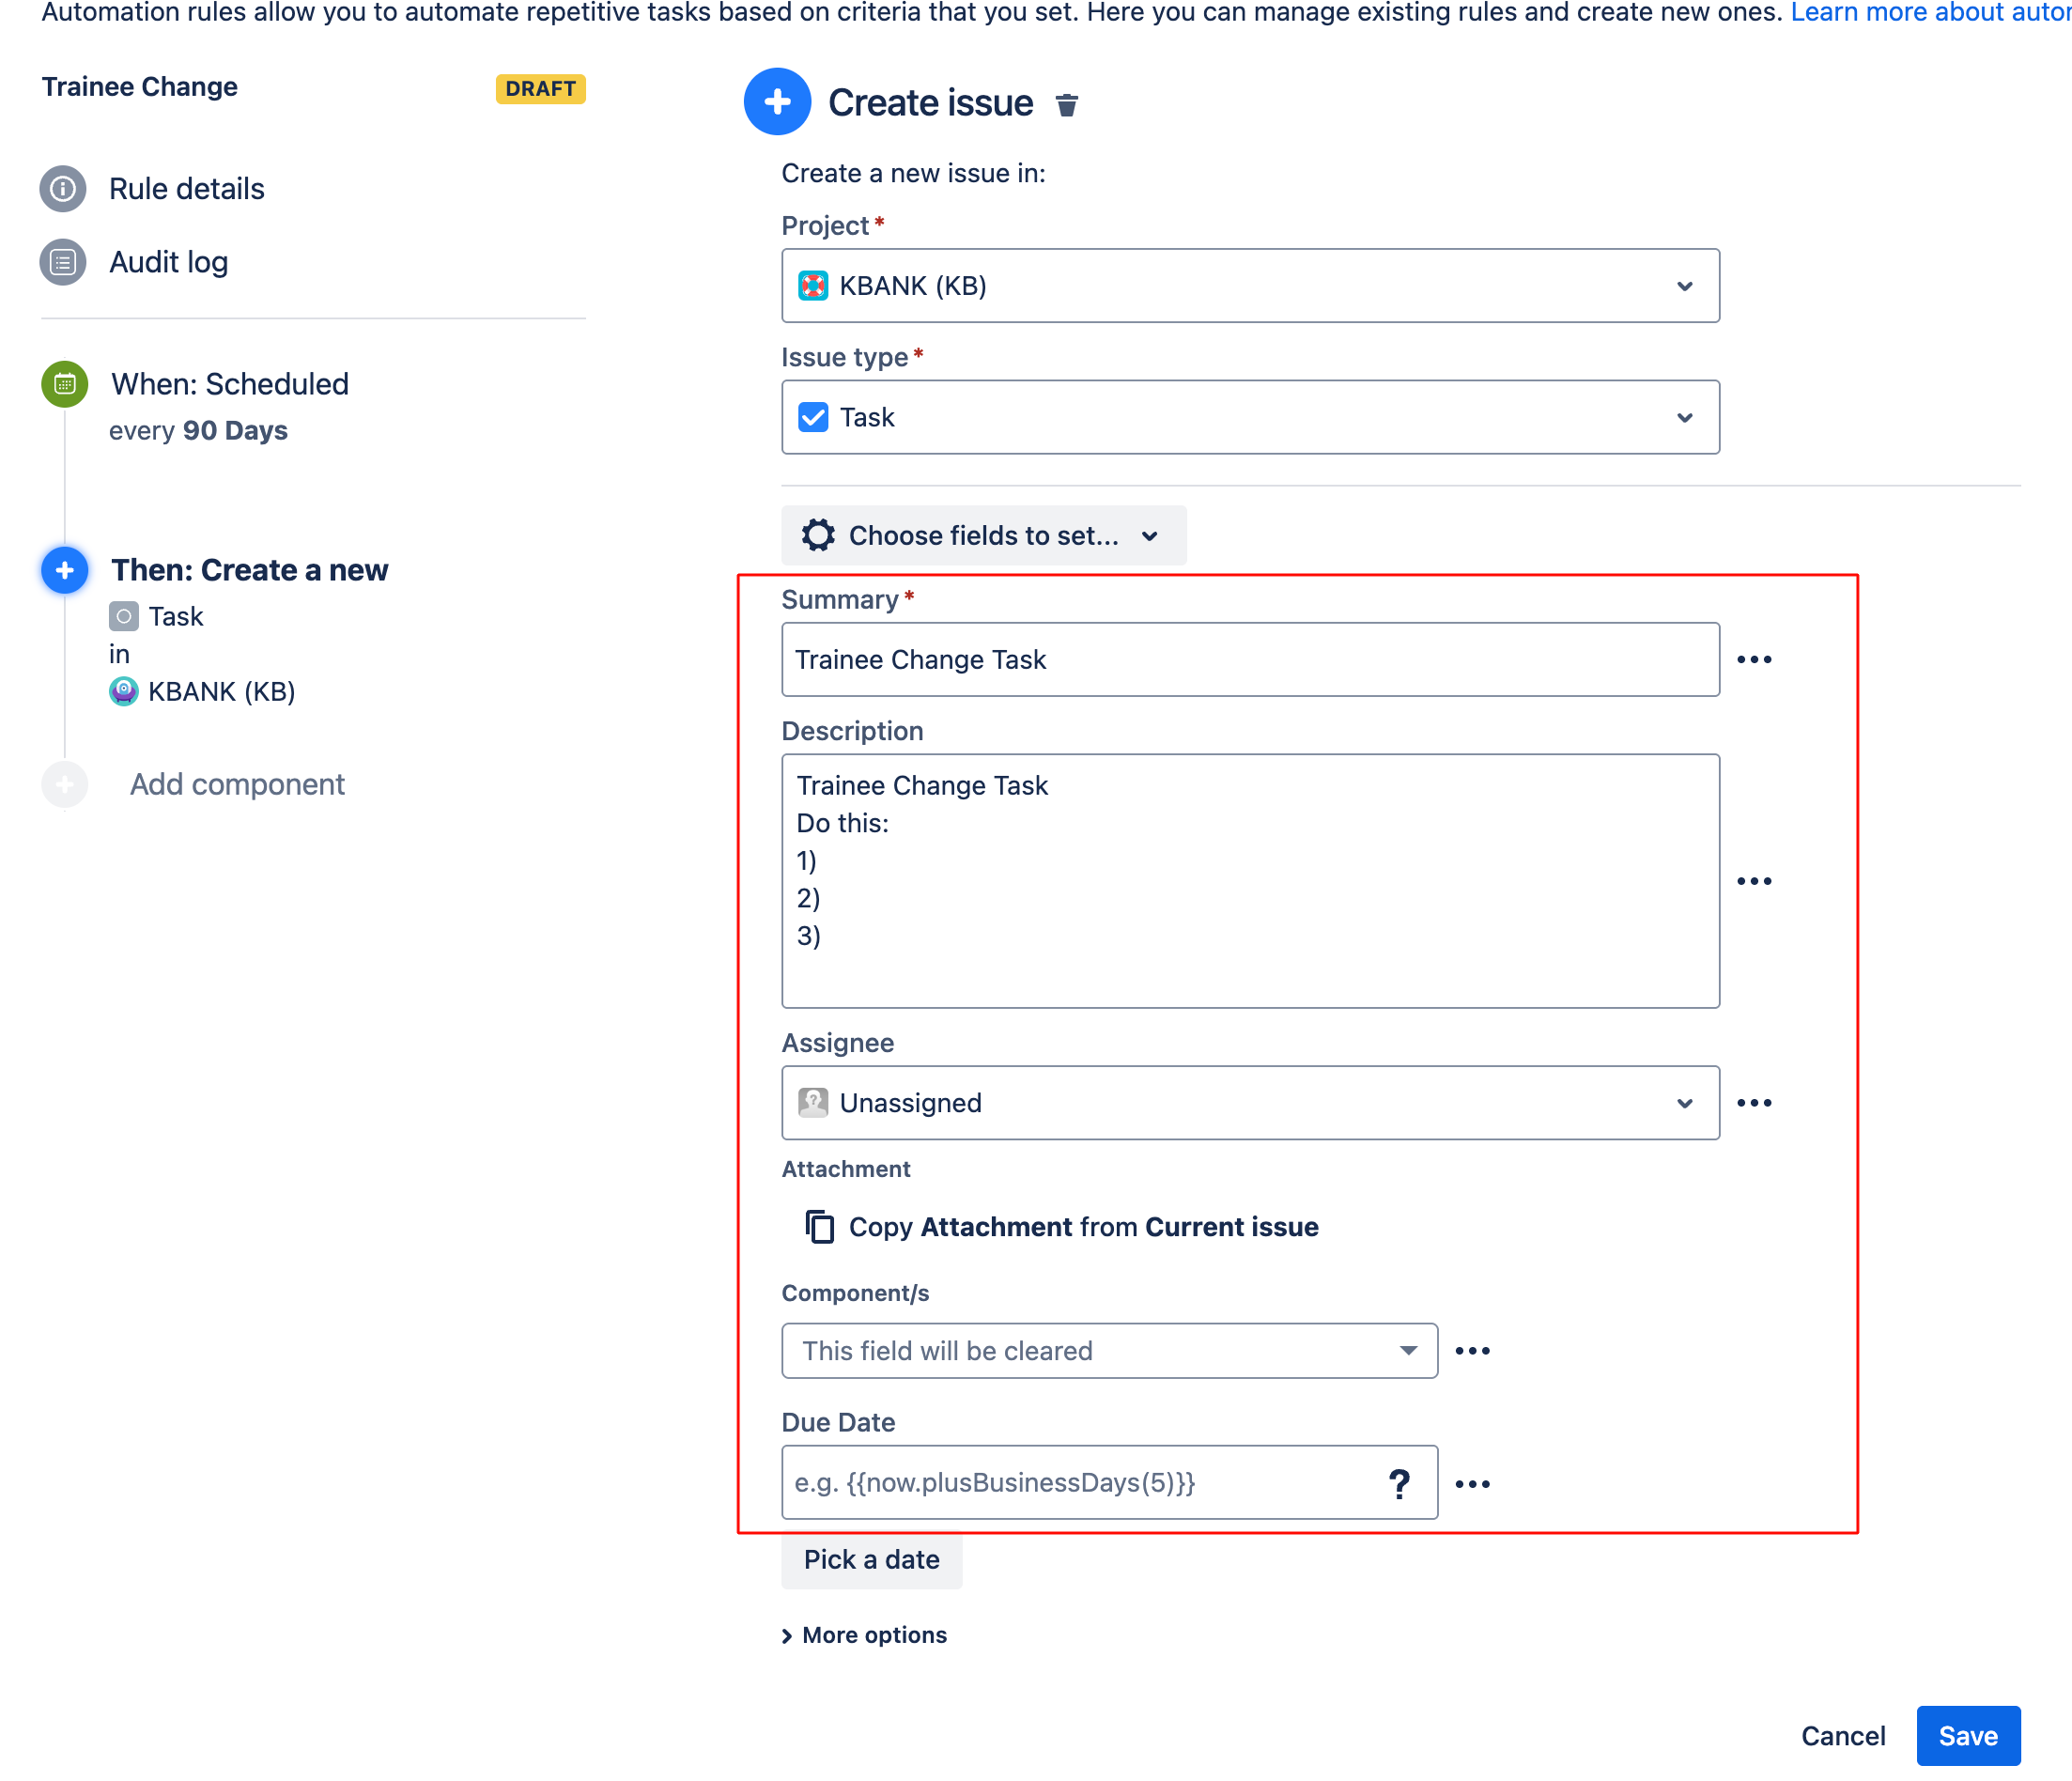Uncheck the Task checkbox in Issue type
2072x1781 pixels.
[x=813, y=417]
